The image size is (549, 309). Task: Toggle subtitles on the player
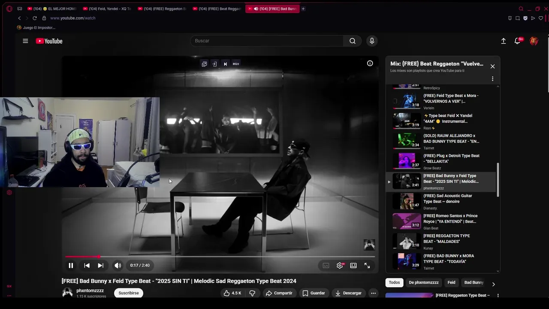pos(326,265)
